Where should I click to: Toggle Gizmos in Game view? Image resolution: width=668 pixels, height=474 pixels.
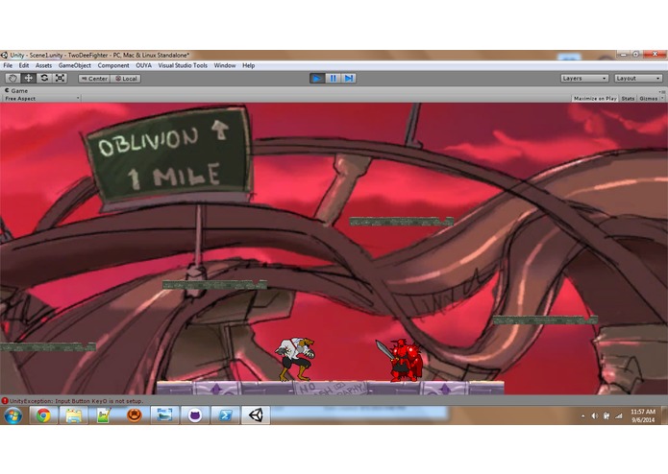(648, 99)
